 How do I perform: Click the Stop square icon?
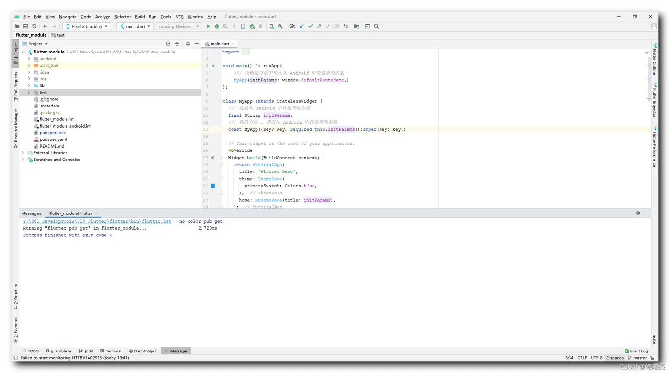pyautogui.click(x=260, y=26)
